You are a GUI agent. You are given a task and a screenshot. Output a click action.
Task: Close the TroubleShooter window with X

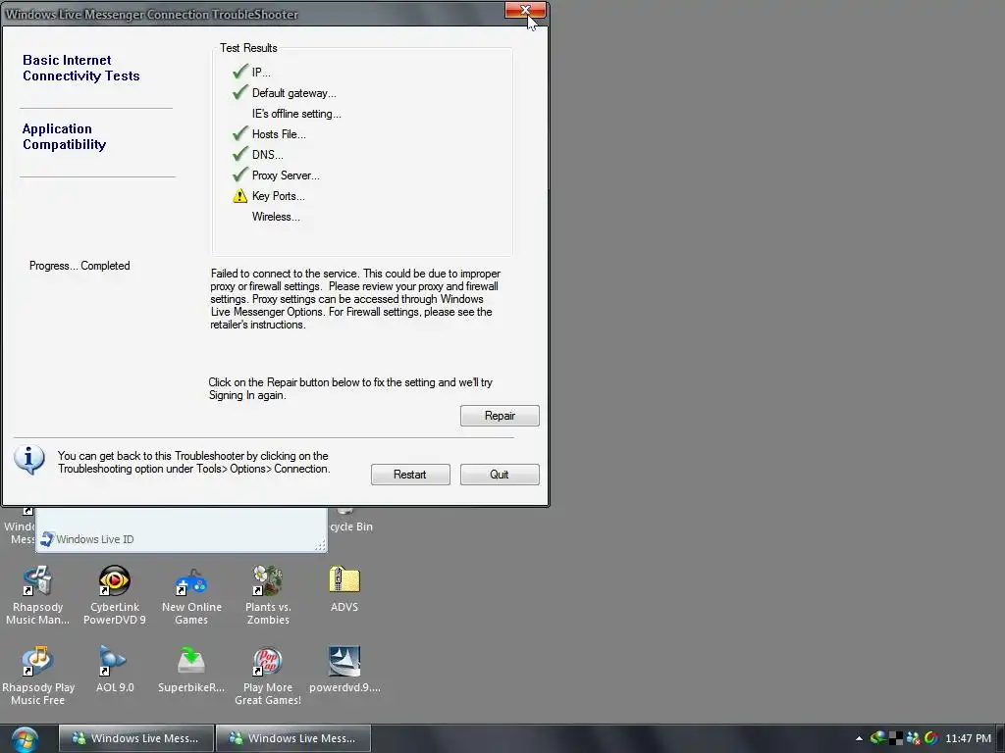coord(526,10)
